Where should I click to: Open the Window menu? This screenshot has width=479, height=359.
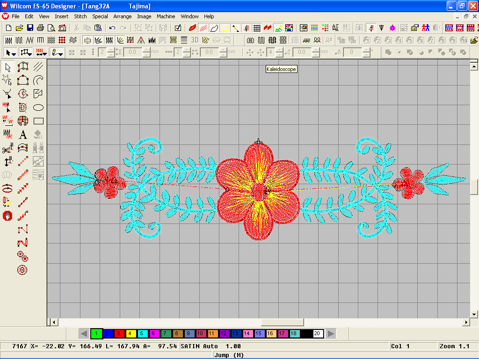(189, 16)
